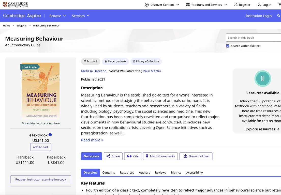Click Explore resources link
Viewport: 281px width, 195px height.
coord(262,129)
